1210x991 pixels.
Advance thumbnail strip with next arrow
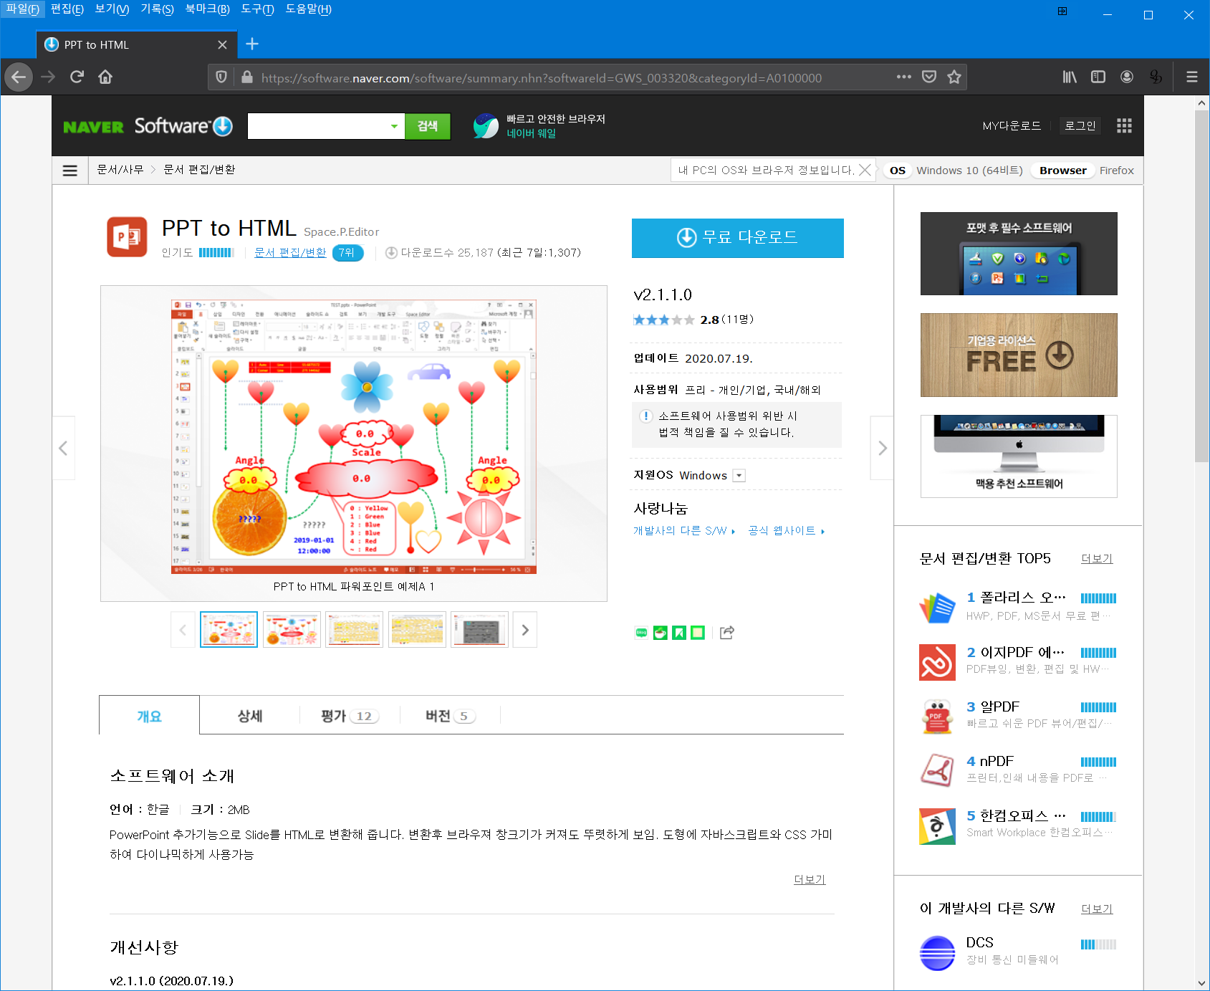(525, 630)
